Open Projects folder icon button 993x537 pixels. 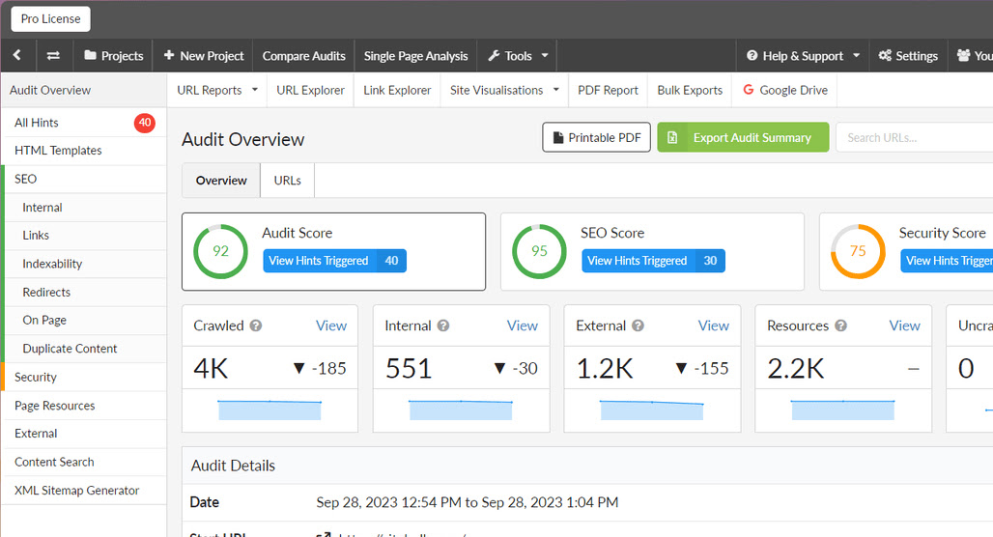[113, 55]
